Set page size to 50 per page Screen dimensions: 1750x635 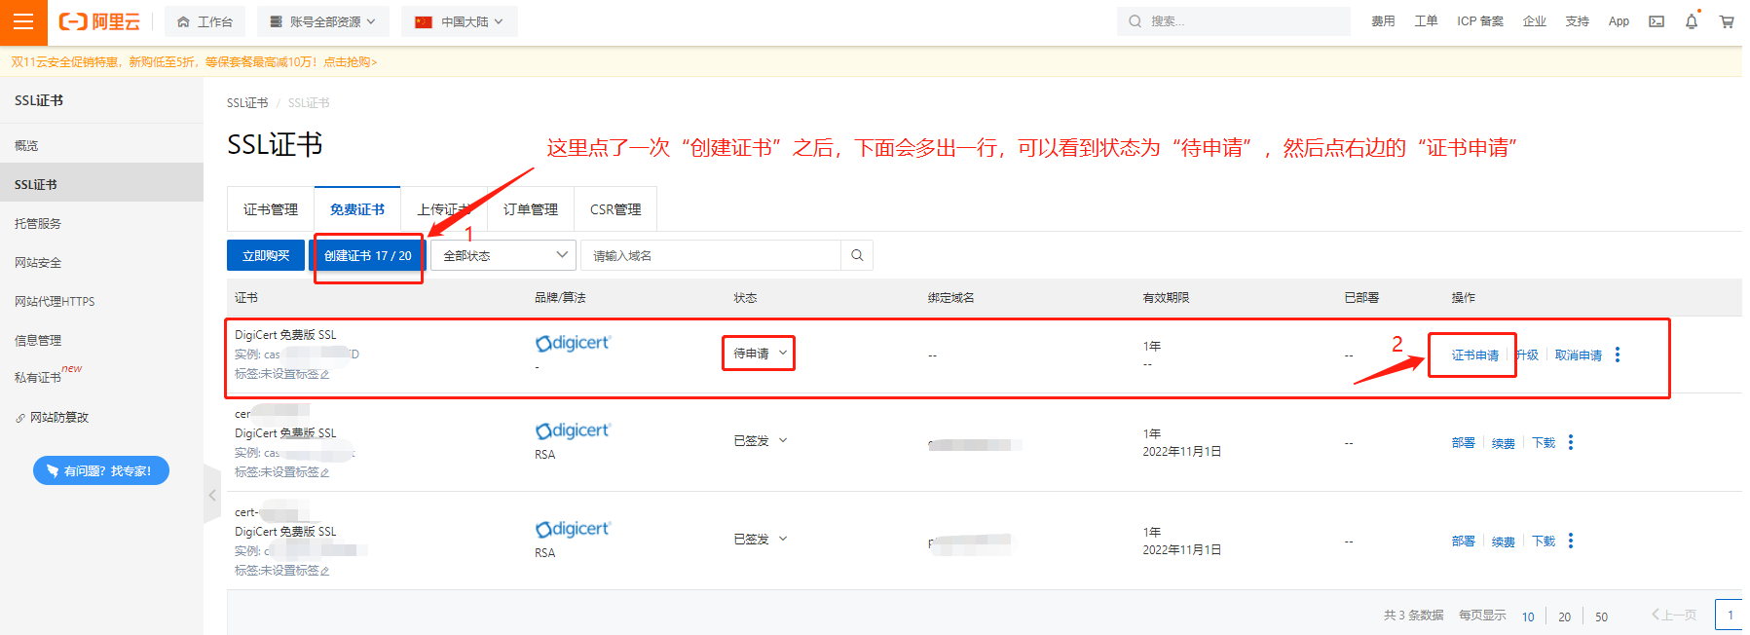(x=1601, y=616)
